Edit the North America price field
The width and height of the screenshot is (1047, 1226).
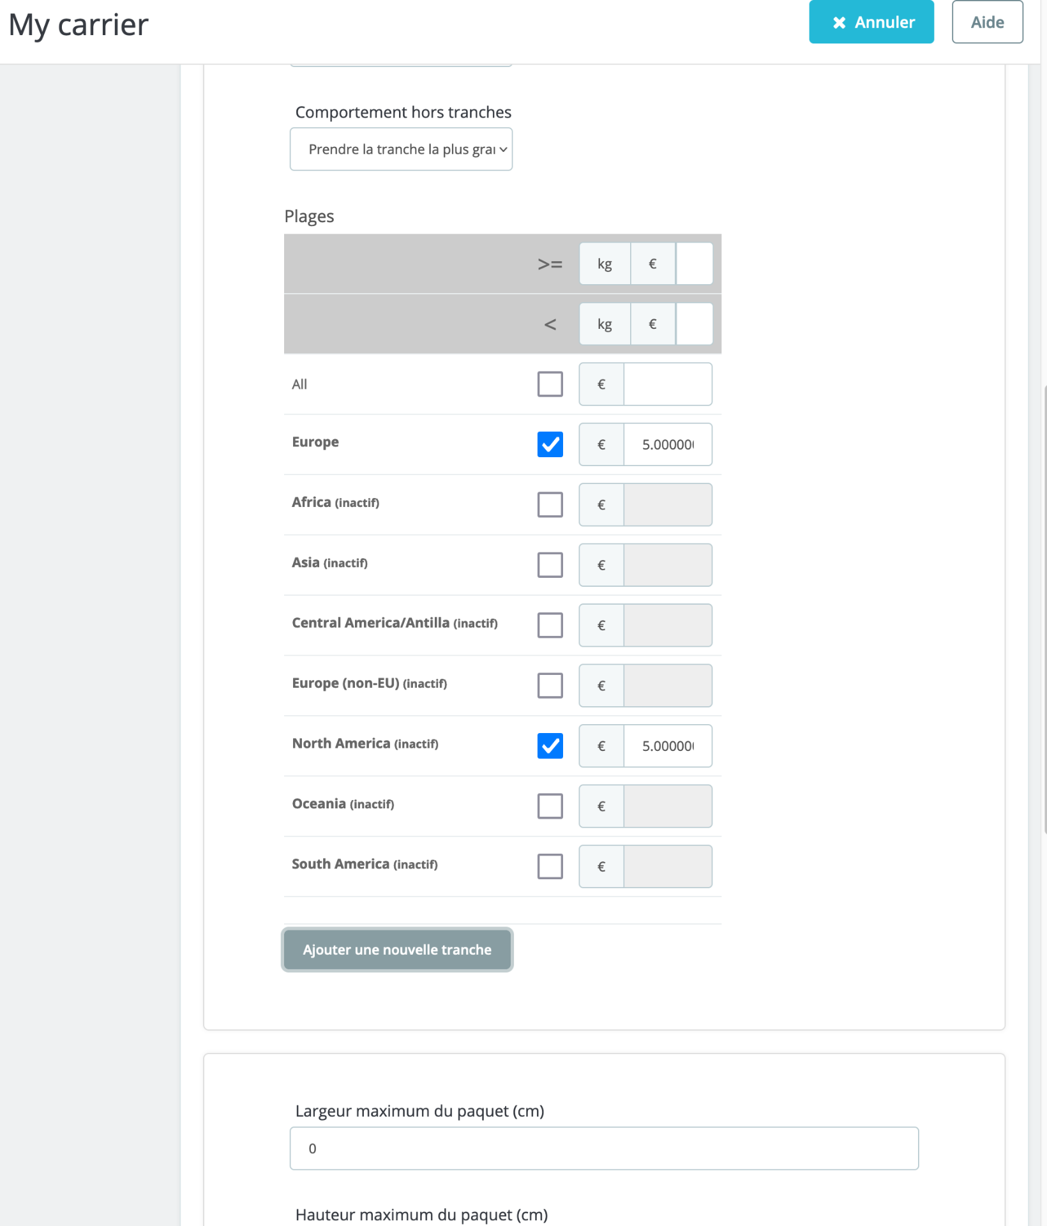click(x=668, y=746)
